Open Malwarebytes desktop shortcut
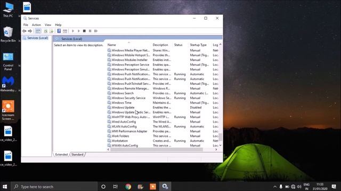Image resolution: width=341 pixels, height=191 pixels. pyautogui.click(x=8, y=84)
